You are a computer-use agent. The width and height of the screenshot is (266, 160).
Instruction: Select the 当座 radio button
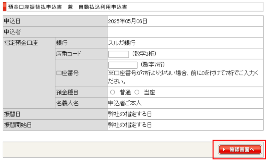pyautogui.click(x=136, y=92)
